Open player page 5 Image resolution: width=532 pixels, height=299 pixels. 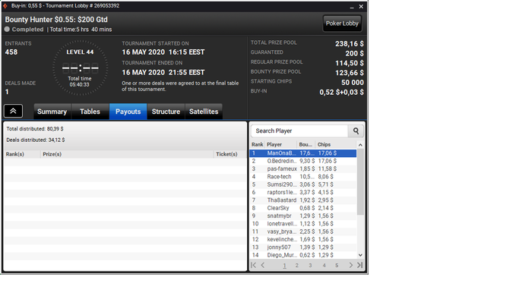pyautogui.click(x=337, y=266)
